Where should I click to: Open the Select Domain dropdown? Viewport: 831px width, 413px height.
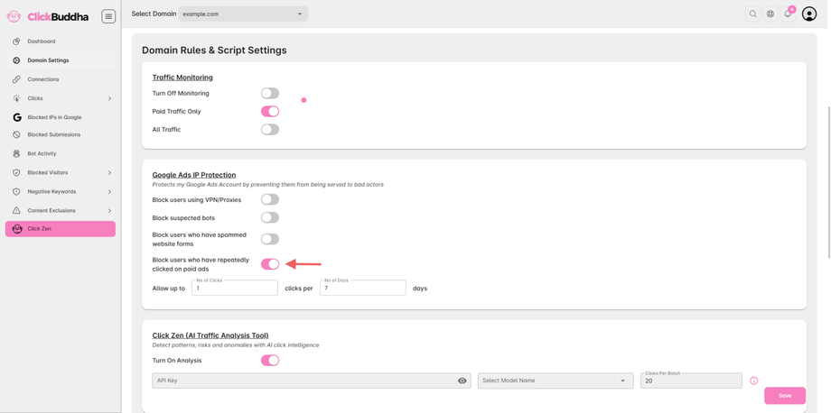pos(243,14)
